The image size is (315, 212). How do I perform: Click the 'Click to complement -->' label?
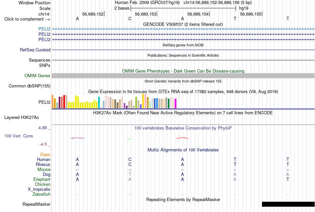[x=27, y=19]
